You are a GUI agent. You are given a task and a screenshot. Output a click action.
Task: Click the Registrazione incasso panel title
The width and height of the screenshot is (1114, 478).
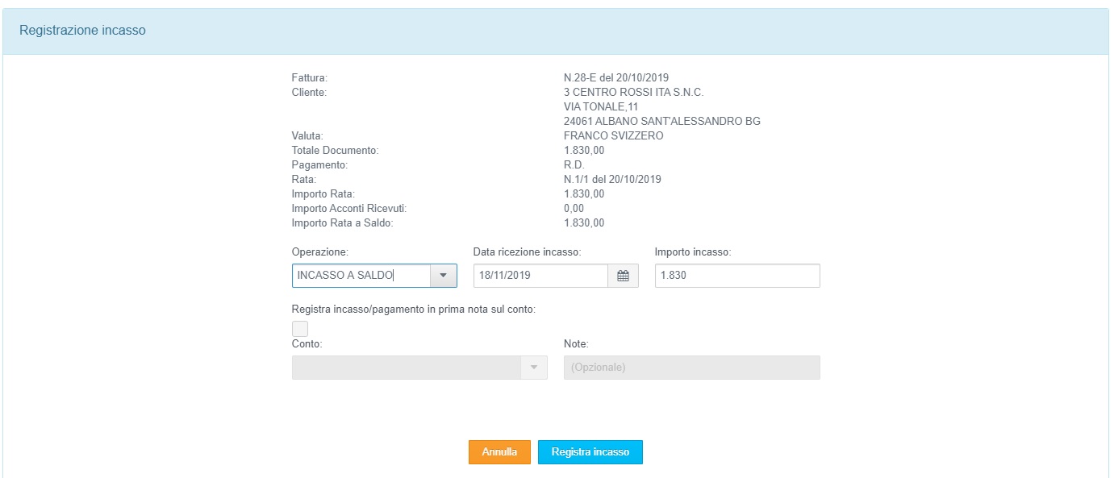[82, 31]
